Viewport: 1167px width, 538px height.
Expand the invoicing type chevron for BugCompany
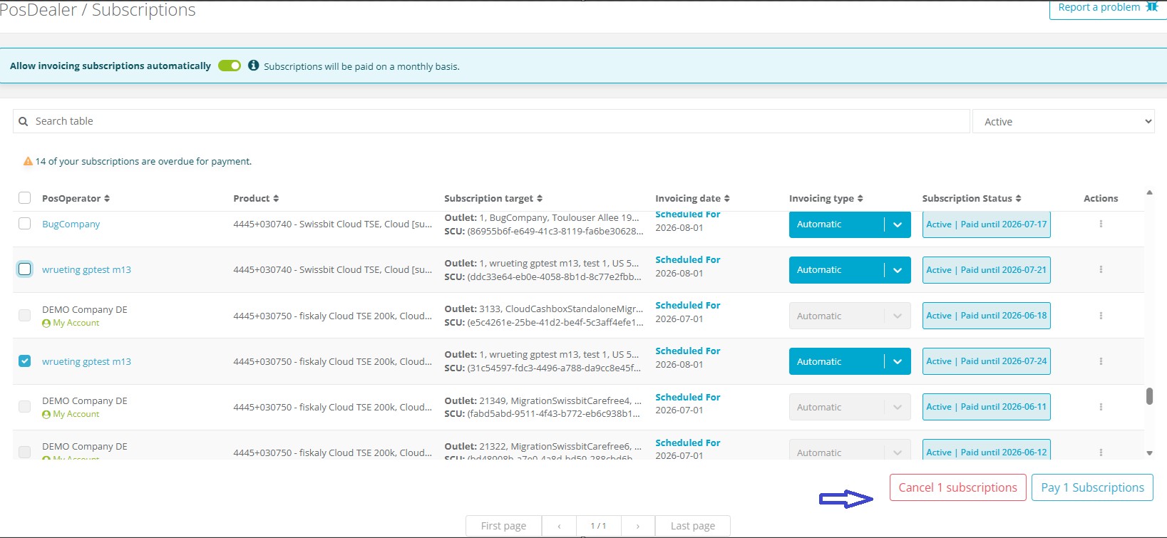click(x=898, y=224)
